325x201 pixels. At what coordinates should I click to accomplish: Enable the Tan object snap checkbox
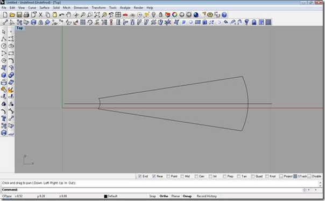click(239, 176)
